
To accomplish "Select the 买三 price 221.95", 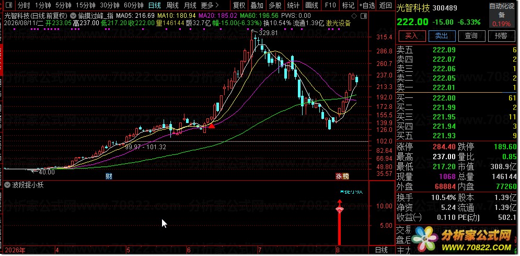I will 444,117.
